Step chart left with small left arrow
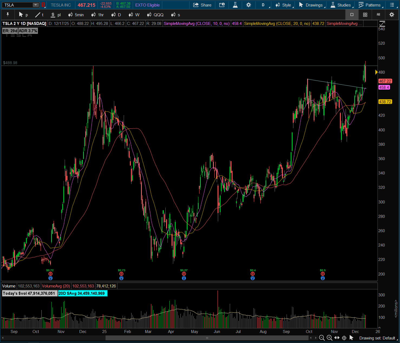 coord(311,338)
